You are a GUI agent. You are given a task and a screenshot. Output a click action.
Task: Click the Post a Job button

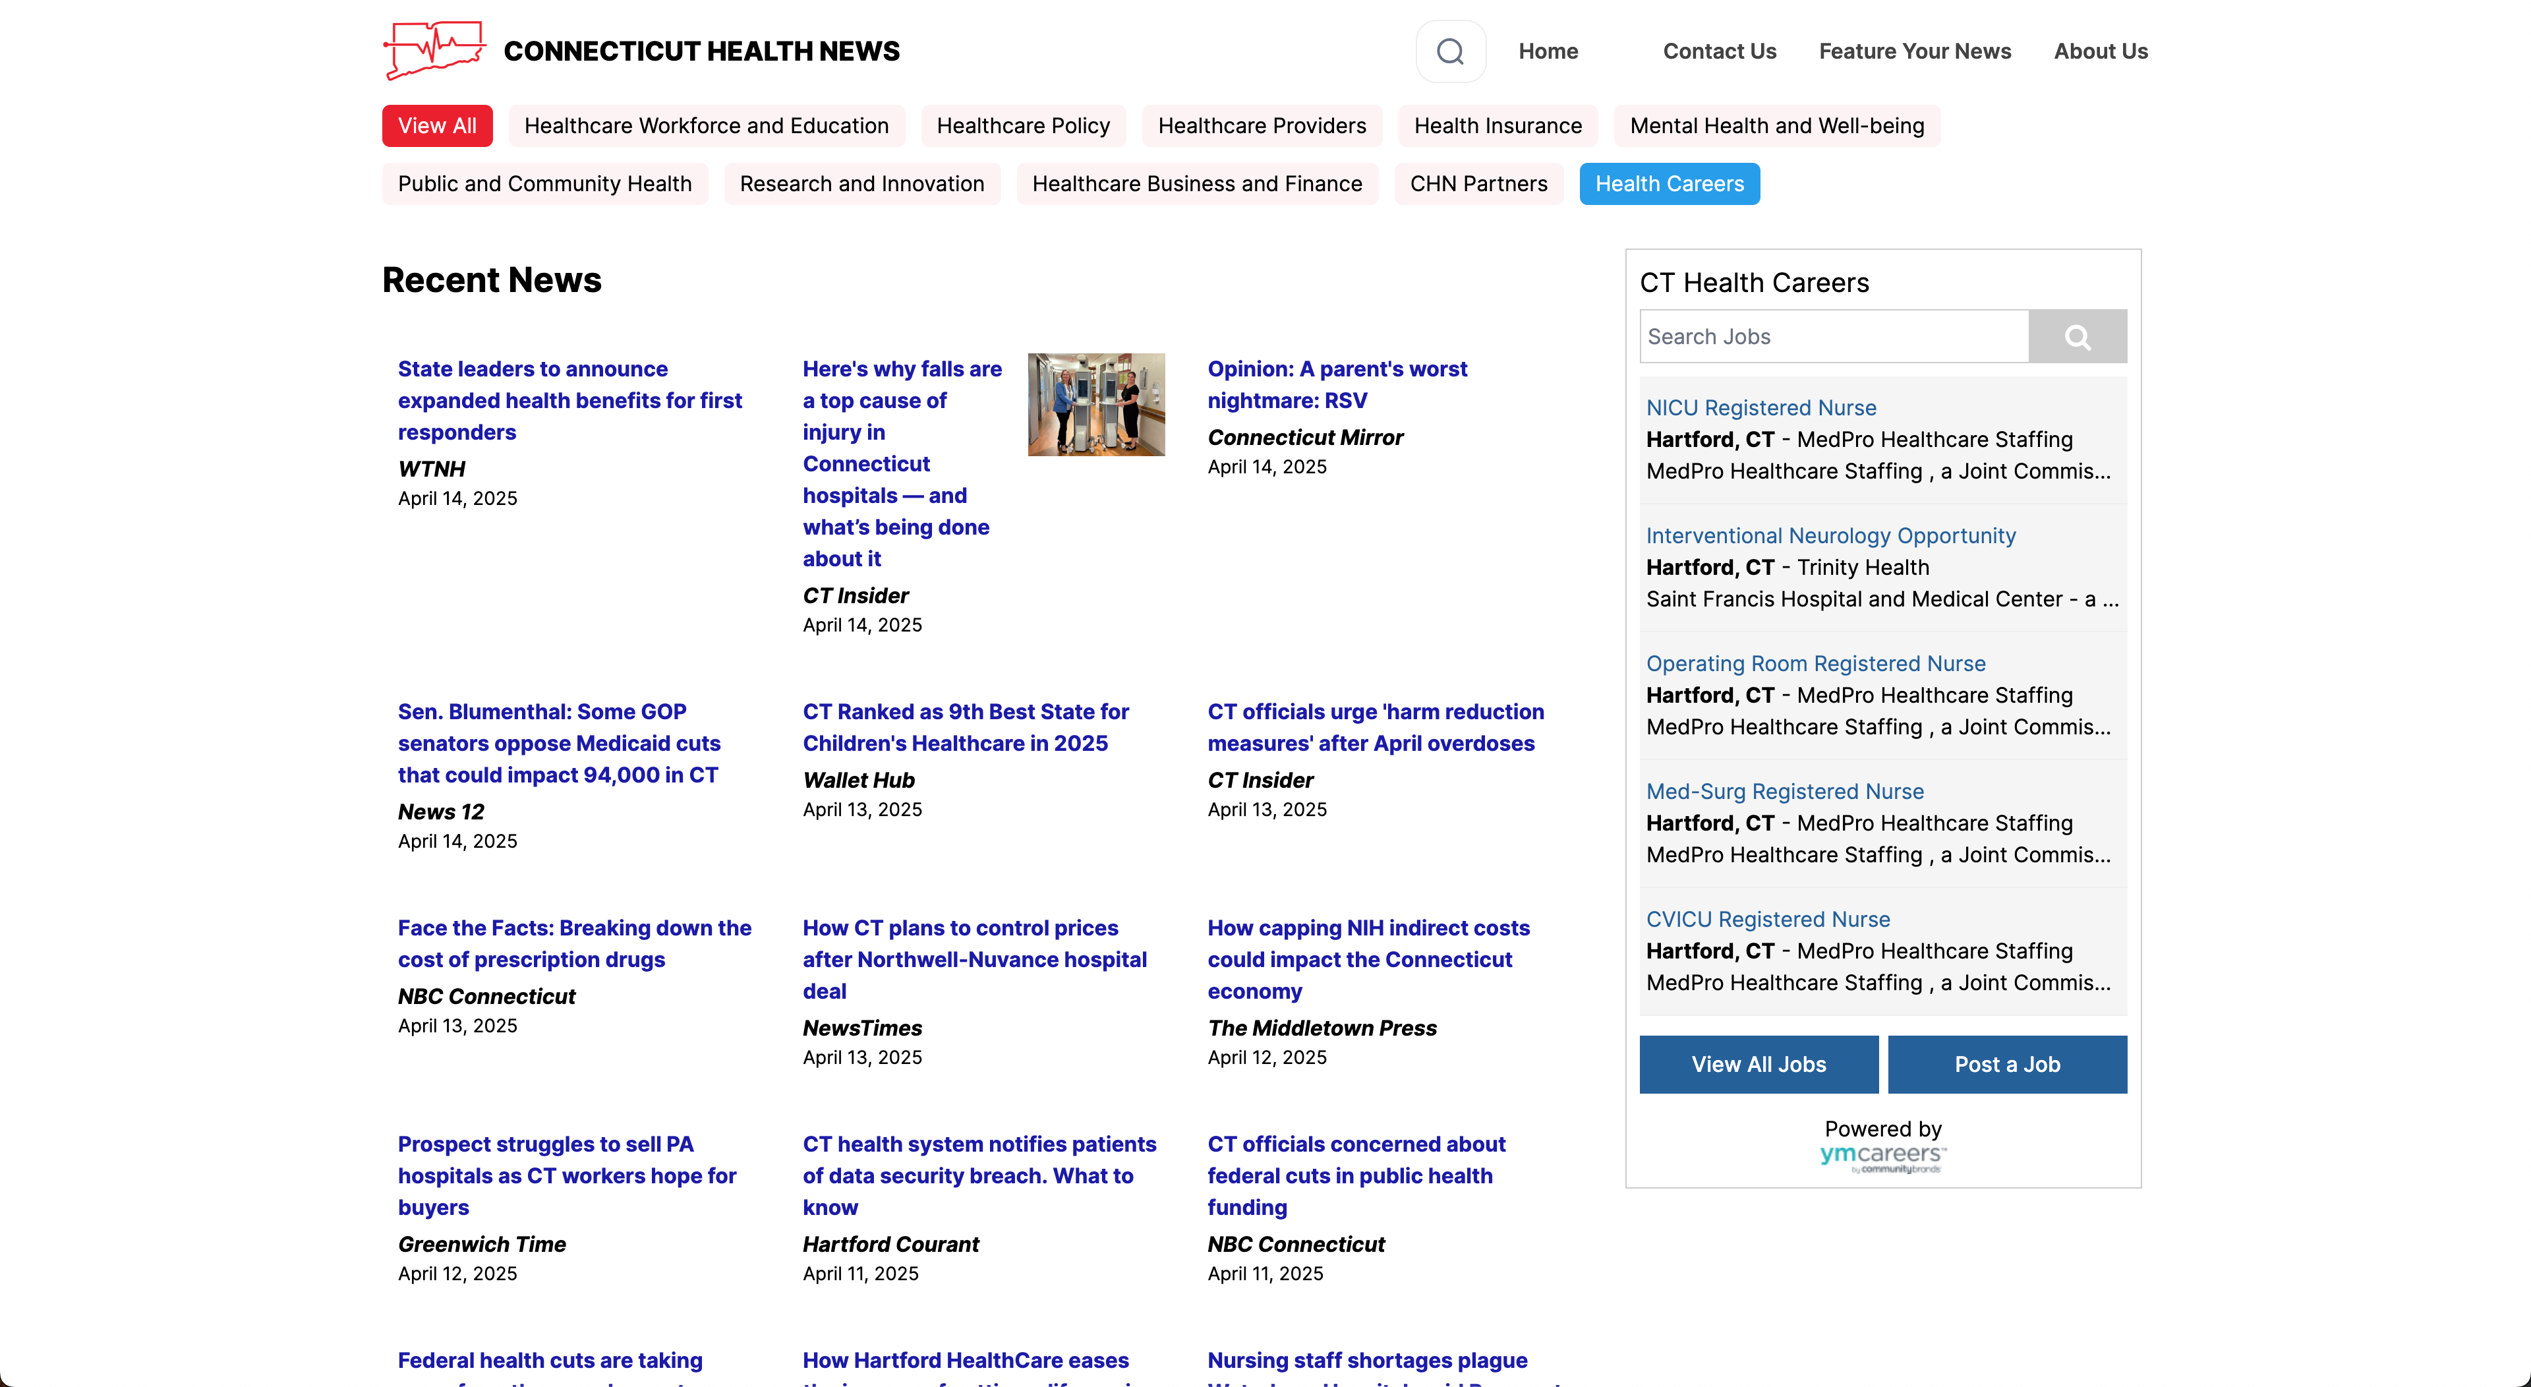click(x=2007, y=1065)
